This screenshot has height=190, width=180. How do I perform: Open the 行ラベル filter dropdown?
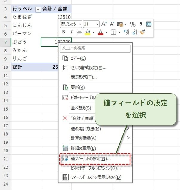[x=38, y=10]
